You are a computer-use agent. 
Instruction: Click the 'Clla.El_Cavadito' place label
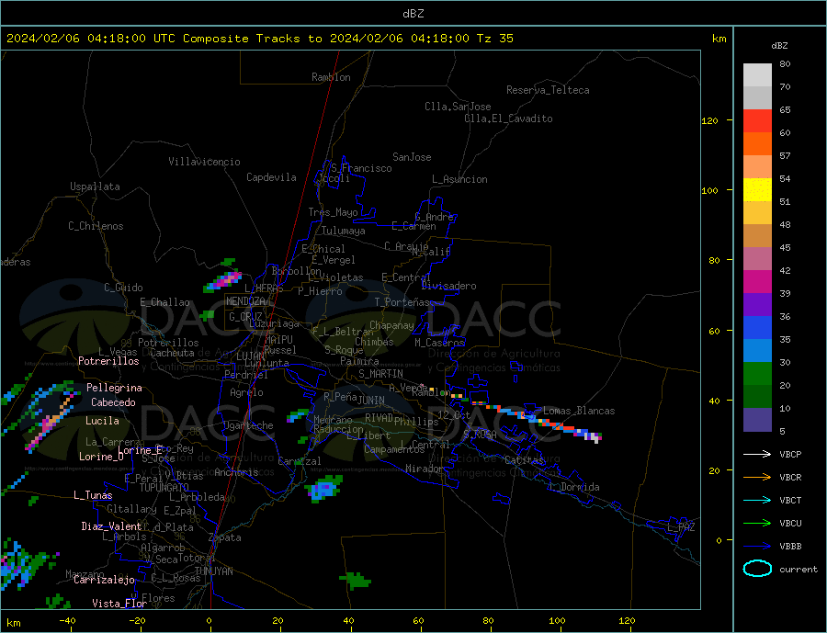[508, 119]
